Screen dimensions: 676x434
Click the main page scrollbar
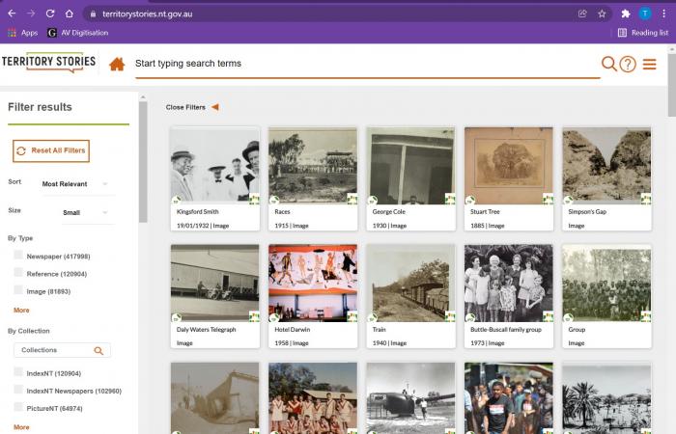coord(672,85)
